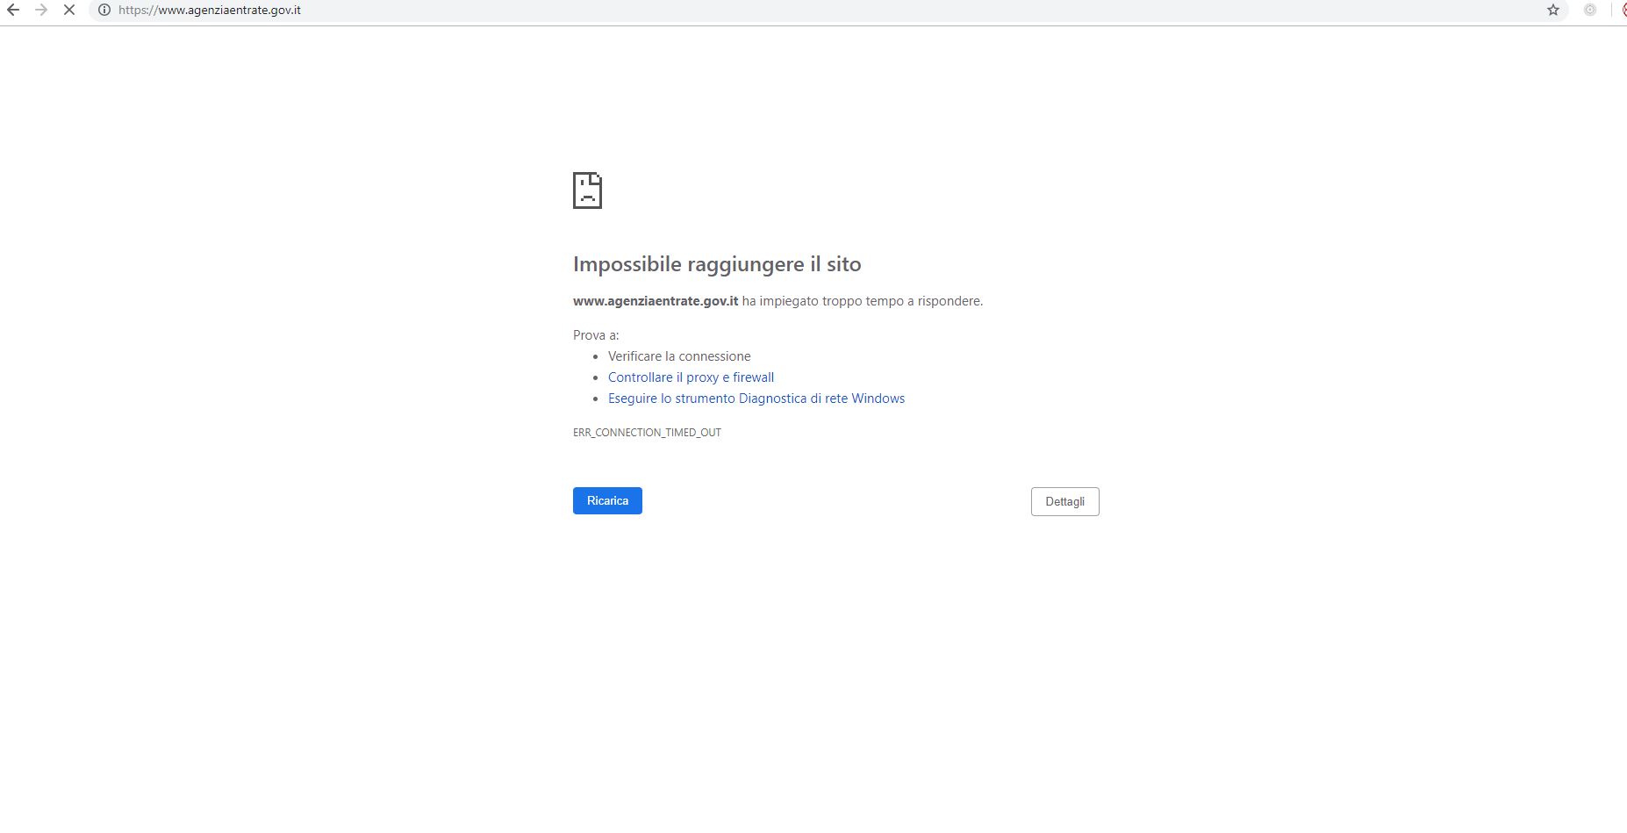Stop loading the page with X
The width and height of the screenshot is (1627, 833).
point(69,11)
